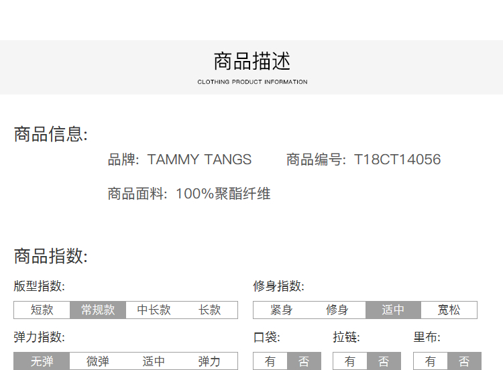
Task: Select the highlighted 适中 under 修身指数
Action: pos(393,310)
